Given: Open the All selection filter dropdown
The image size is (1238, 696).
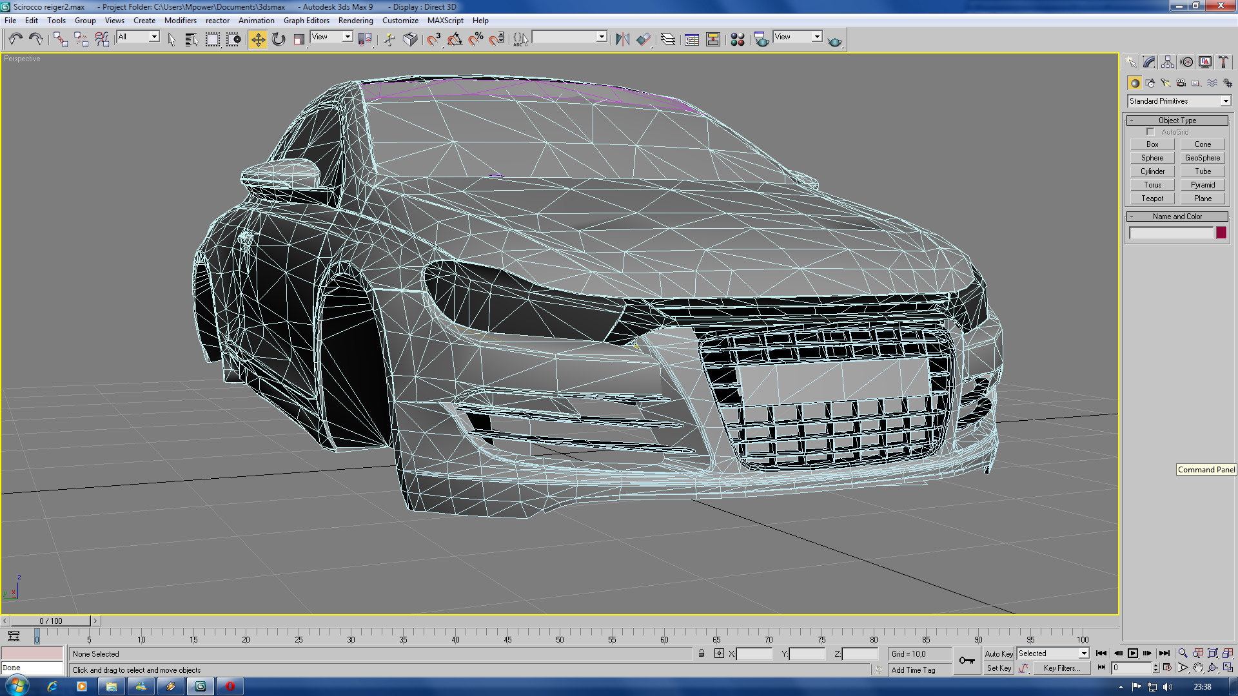Looking at the screenshot, I should (137, 37).
